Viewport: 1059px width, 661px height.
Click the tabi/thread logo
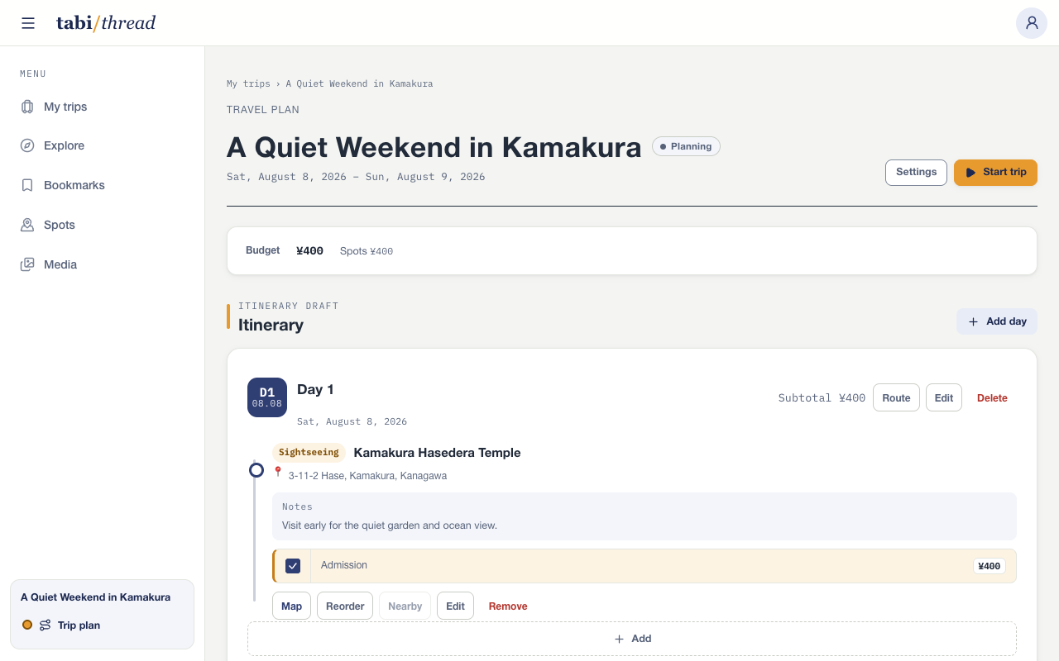tap(106, 23)
